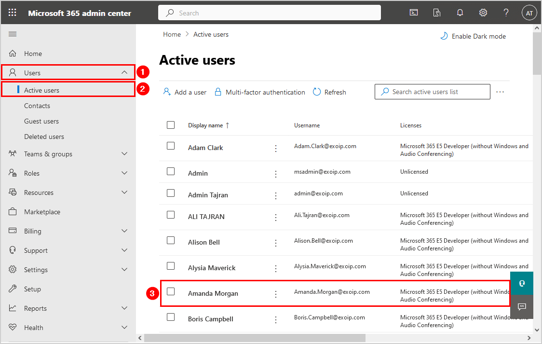Image resolution: width=542 pixels, height=344 pixels.
Task: Open the app launcher waffle icon
Action: coord(13,13)
